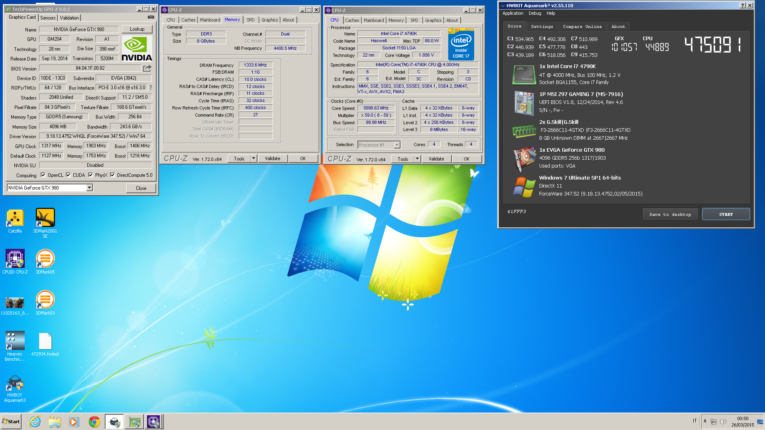Open Tools dropdown arrow in memory CPU-Z
This screenshot has width=765, height=430.
click(x=253, y=158)
